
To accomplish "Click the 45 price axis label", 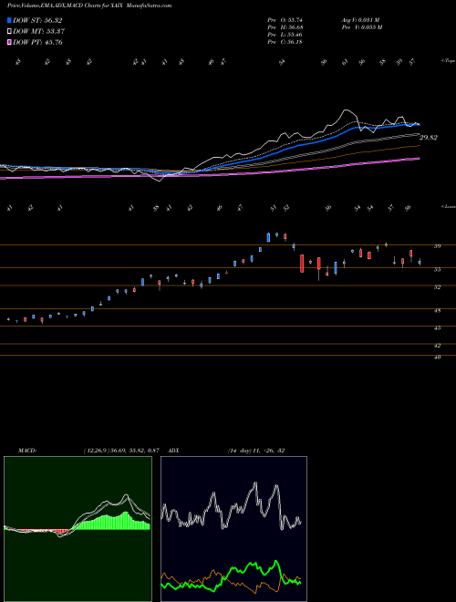I will point(437,327).
